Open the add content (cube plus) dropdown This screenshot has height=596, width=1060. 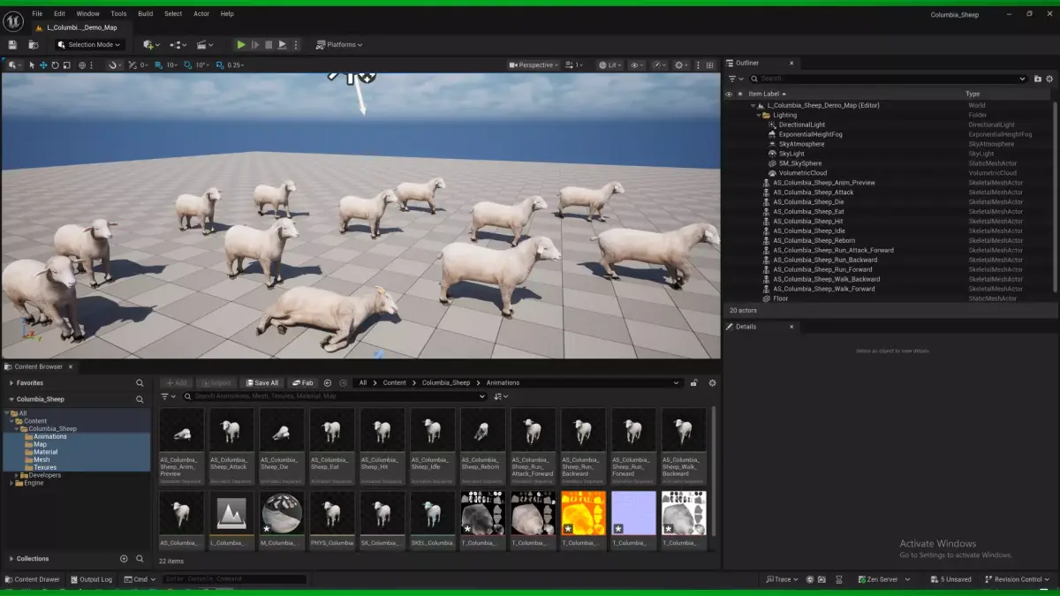point(150,45)
